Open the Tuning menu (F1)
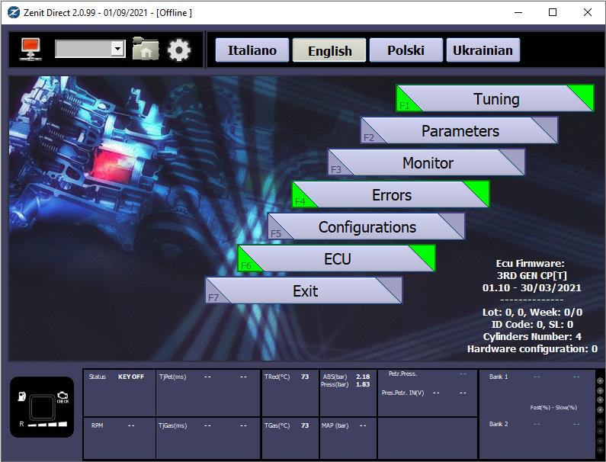The image size is (606, 462). (495, 98)
